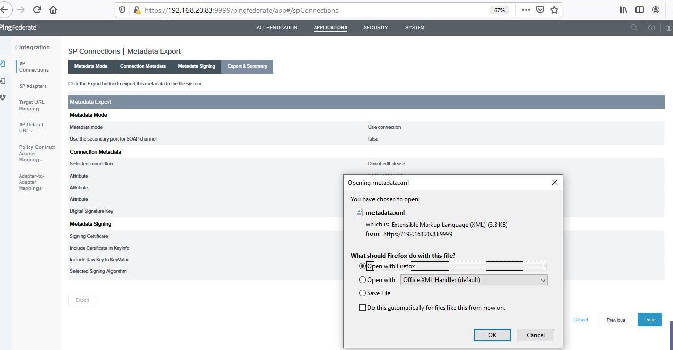Open Target URL Mapping in the sidebar
This screenshot has width=673, height=350.
[32, 105]
